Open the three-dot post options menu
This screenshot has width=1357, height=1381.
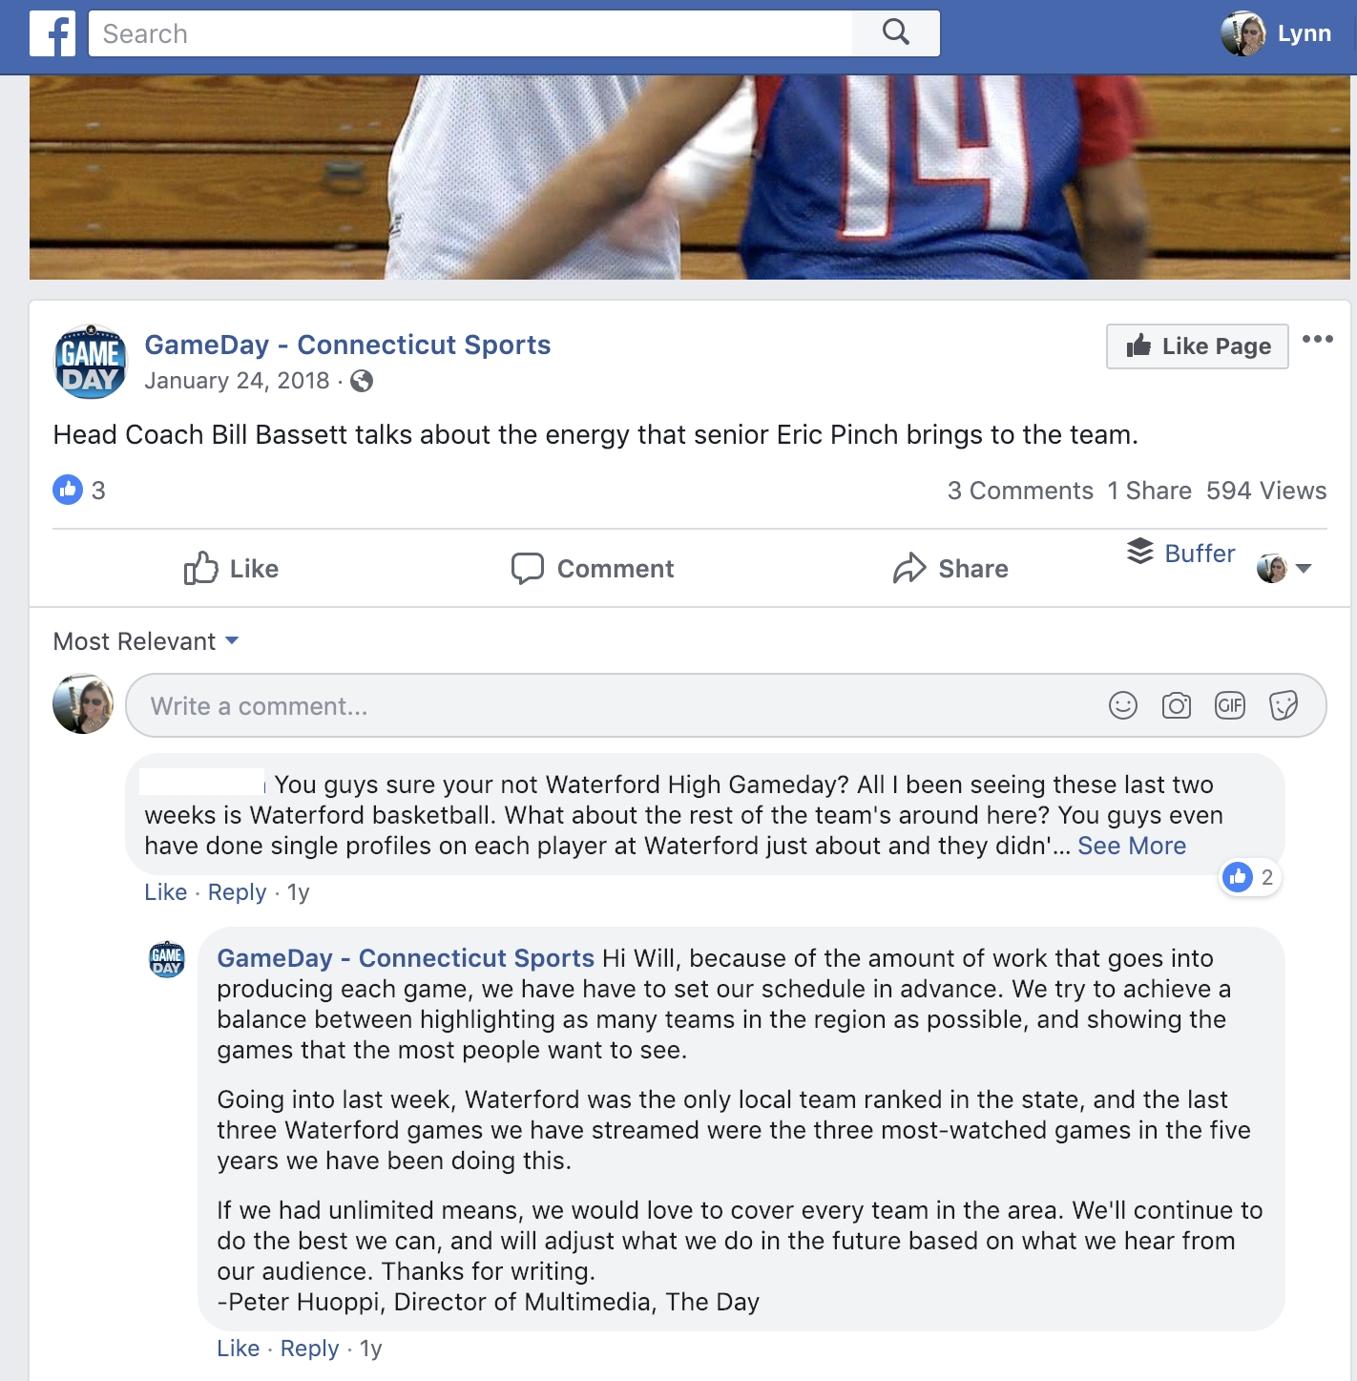pyautogui.click(x=1318, y=339)
